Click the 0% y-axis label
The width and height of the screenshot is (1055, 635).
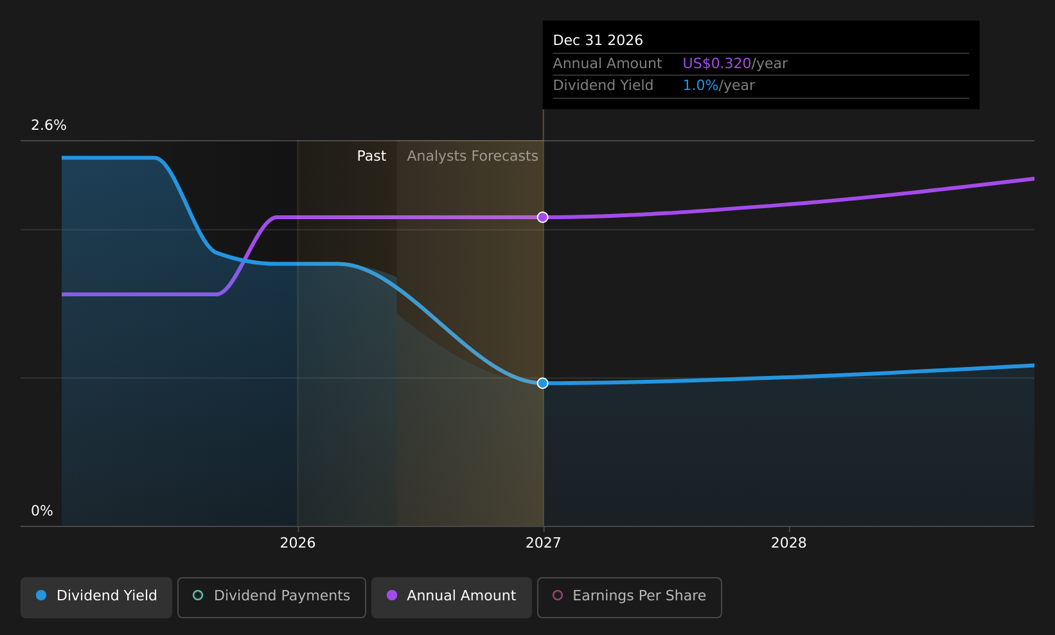coord(42,511)
